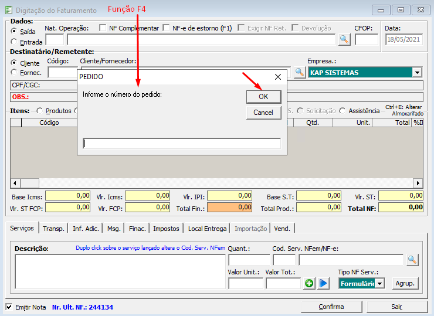Click the Data field 18/05/2021
Screen dimensions: 434x316
tap(404, 39)
